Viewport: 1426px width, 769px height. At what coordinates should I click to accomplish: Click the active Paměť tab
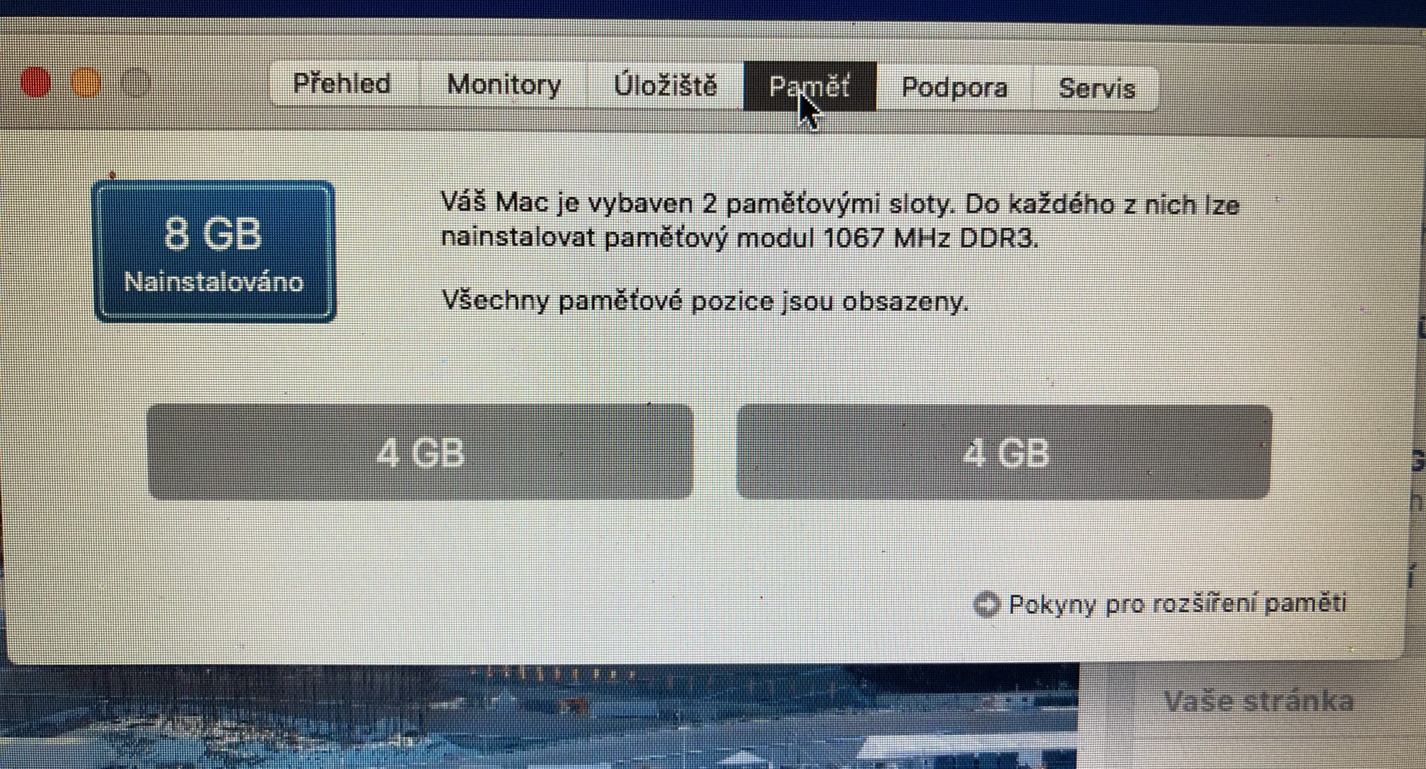tap(810, 87)
